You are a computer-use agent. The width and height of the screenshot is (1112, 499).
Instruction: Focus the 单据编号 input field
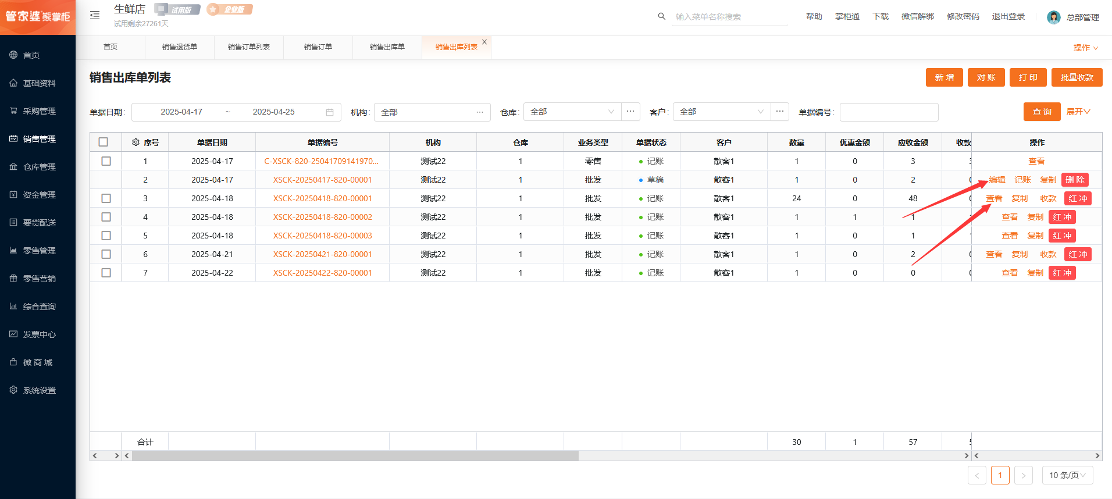(x=889, y=112)
